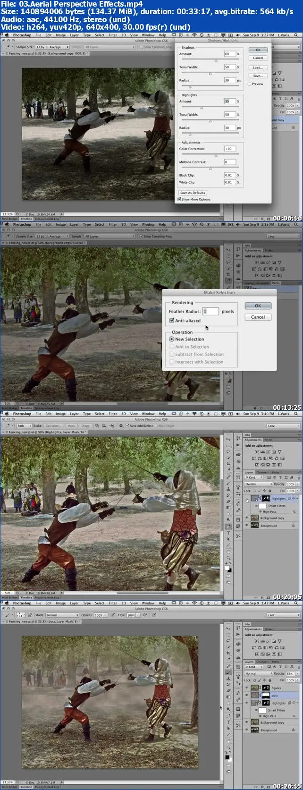Select the Brush tool in the 00:26:45 frame

[228, 672]
